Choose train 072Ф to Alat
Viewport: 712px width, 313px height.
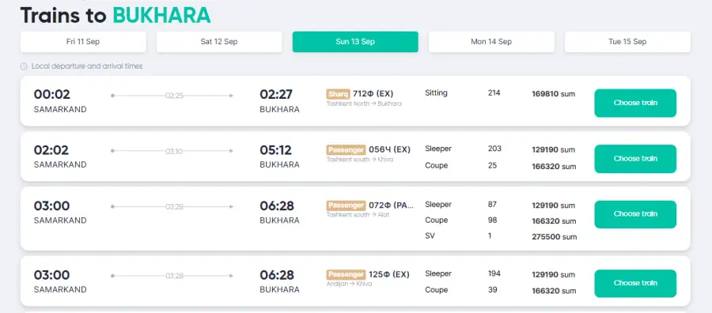pyautogui.click(x=635, y=214)
